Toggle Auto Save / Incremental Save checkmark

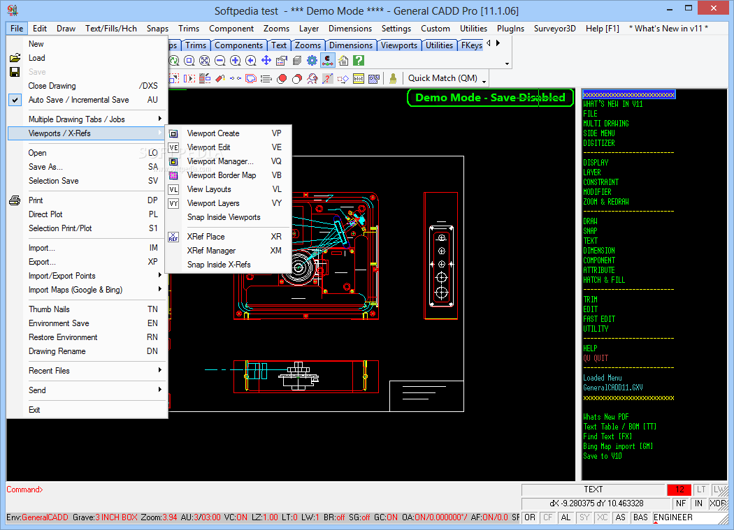pyautogui.click(x=15, y=100)
